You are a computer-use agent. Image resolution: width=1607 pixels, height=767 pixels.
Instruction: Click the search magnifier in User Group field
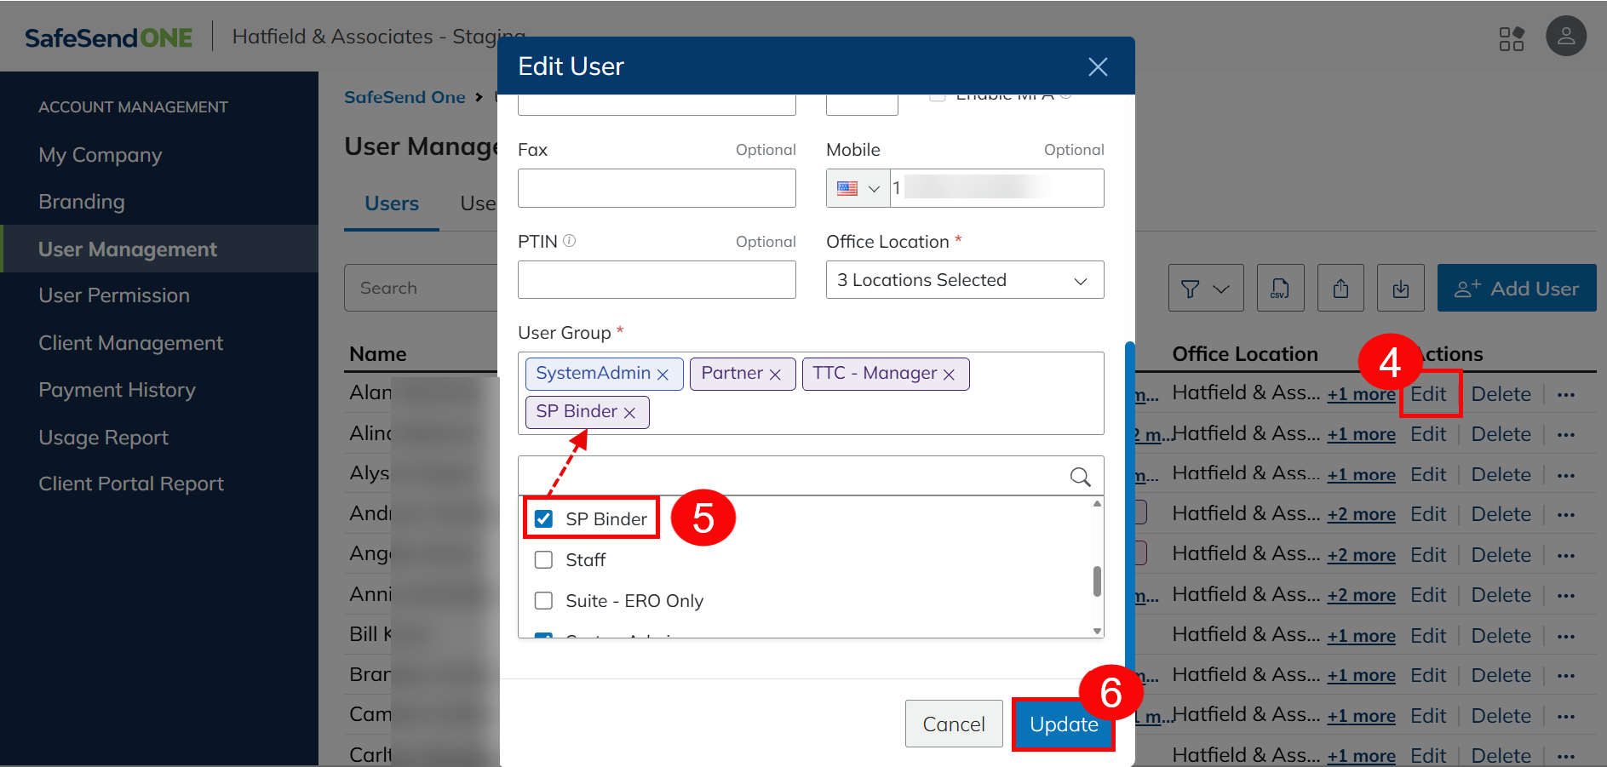pyautogui.click(x=1079, y=477)
